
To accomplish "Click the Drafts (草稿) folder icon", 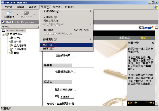I will tap(11, 53).
